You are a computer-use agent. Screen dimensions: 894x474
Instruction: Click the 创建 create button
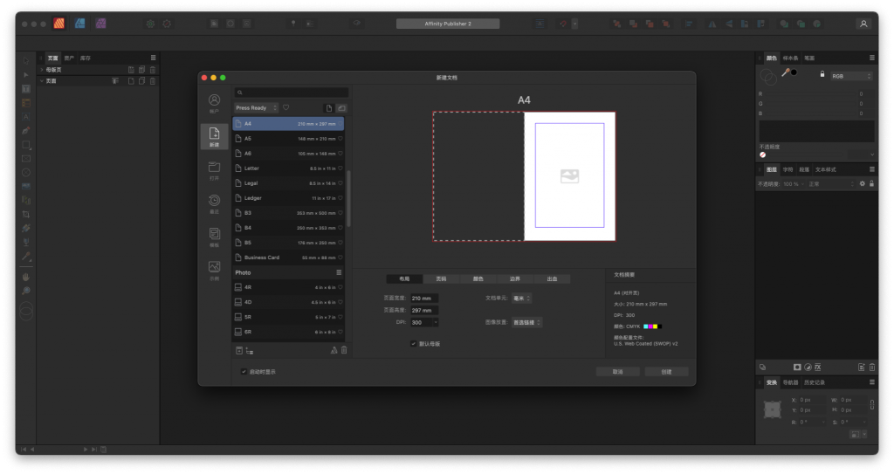pos(666,372)
